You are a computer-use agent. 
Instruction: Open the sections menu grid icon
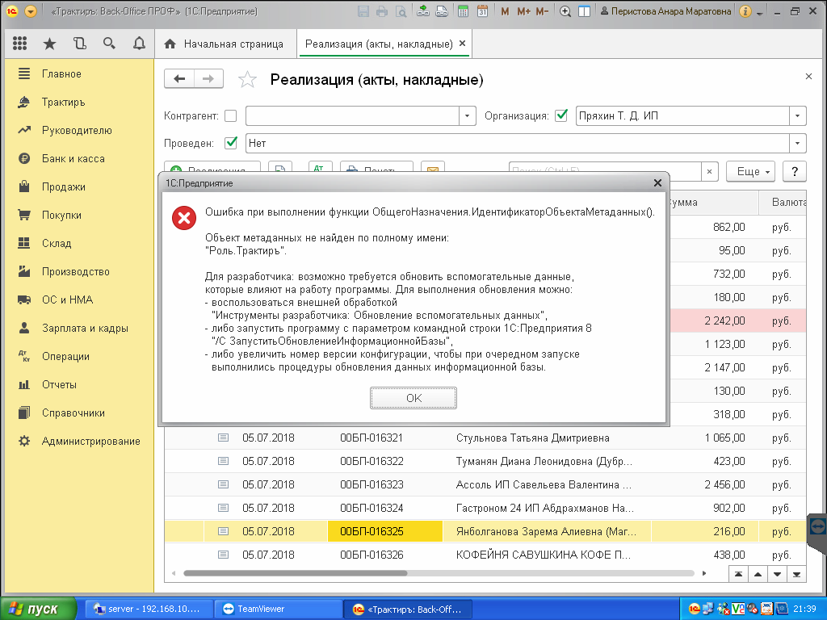(20, 44)
